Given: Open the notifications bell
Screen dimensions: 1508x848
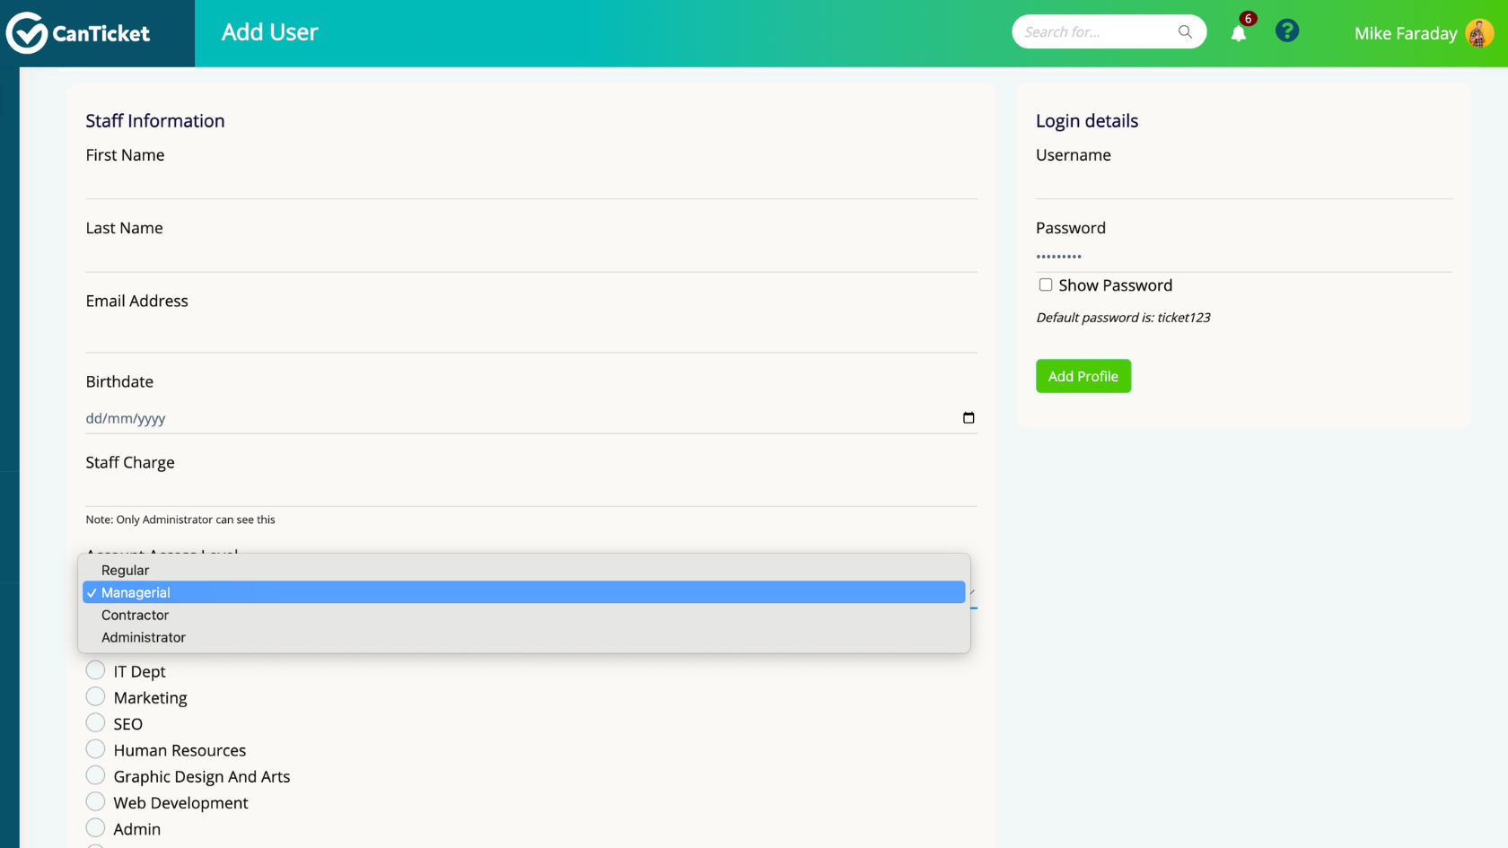Looking at the screenshot, I should click(x=1239, y=33).
